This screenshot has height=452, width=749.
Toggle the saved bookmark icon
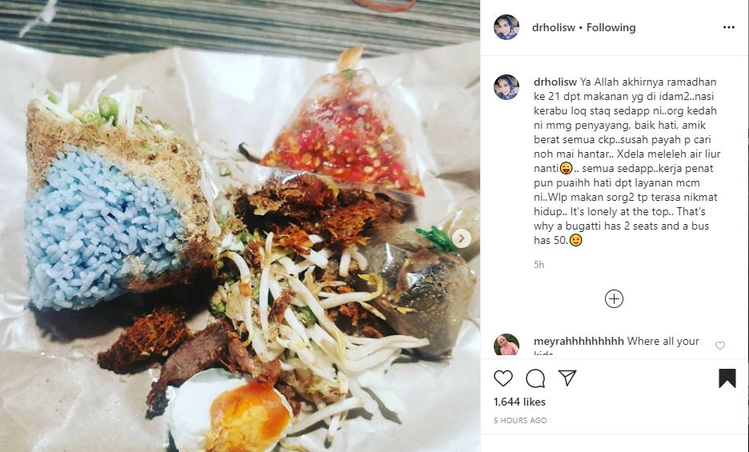(x=727, y=378)
